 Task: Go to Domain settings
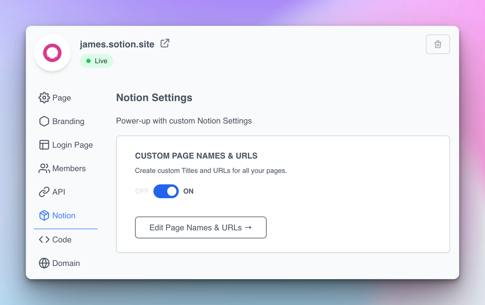(x=59, y=263)
